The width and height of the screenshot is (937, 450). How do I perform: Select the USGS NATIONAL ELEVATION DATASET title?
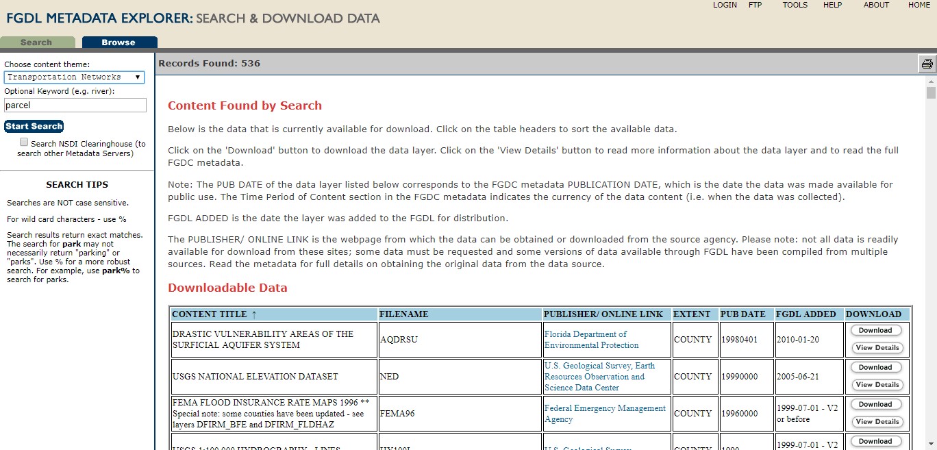(x=255, y=377)
